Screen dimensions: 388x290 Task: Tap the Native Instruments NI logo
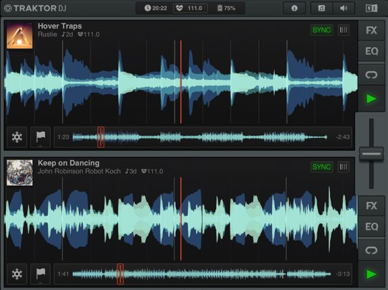(x=371, y=8)
